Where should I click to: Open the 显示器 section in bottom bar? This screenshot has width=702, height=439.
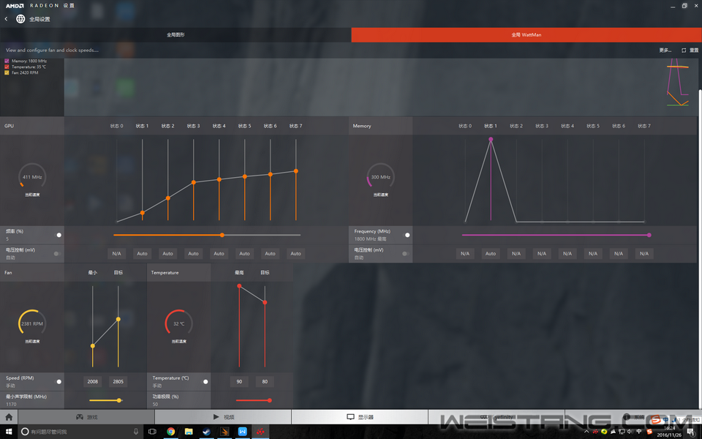[x=360, y=417]
